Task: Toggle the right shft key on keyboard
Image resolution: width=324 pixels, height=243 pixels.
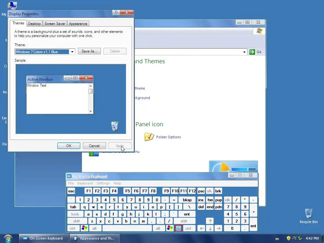Action: click(x=184, y=221)
